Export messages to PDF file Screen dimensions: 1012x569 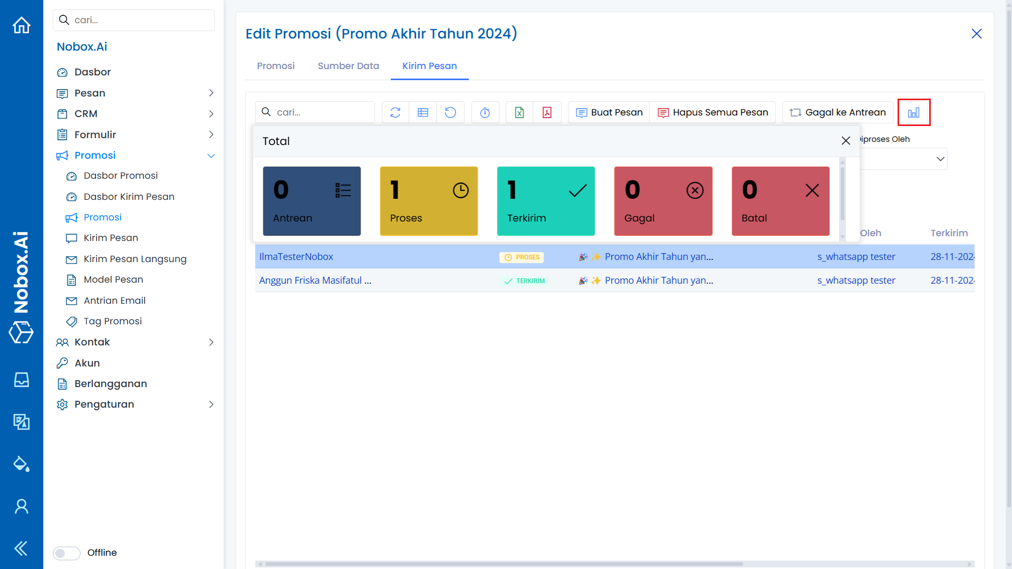[x=547, y=112]
